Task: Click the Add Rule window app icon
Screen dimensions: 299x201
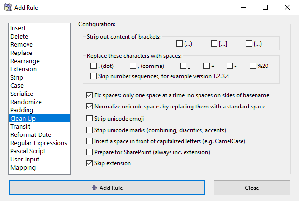Action: pos(8,8)
